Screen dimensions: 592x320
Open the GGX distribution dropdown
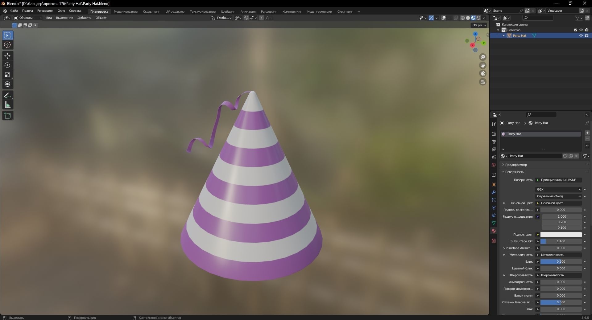(559, 190)
